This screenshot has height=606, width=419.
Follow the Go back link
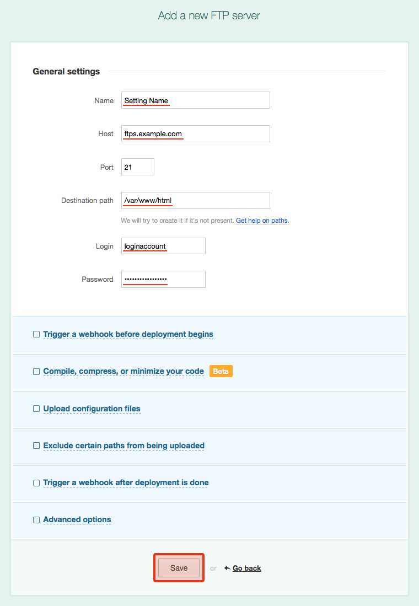point(246,569)
